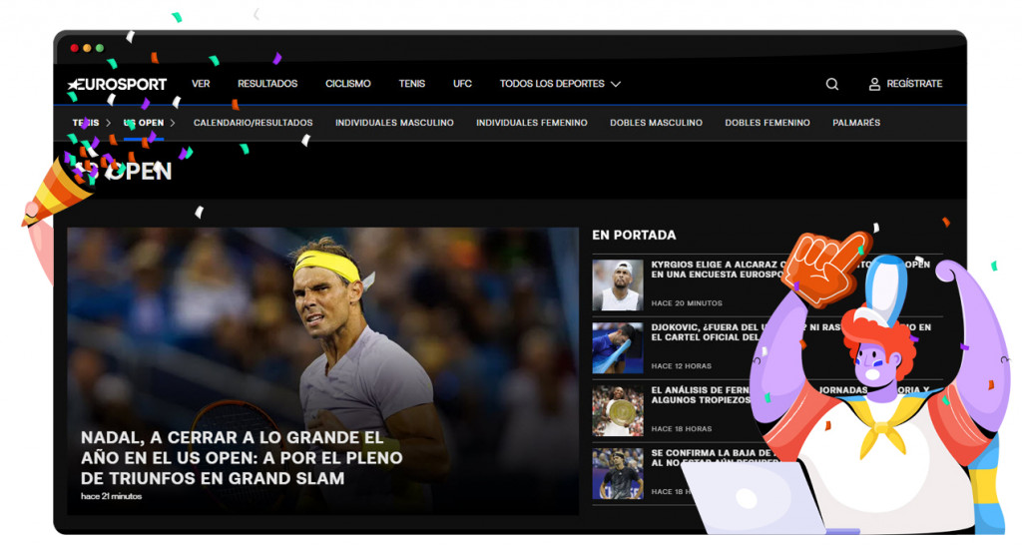This screenshot has width=1022, height=547.
Task: Click the user profile icon beside Regístrate
Action: coord(874,84)
